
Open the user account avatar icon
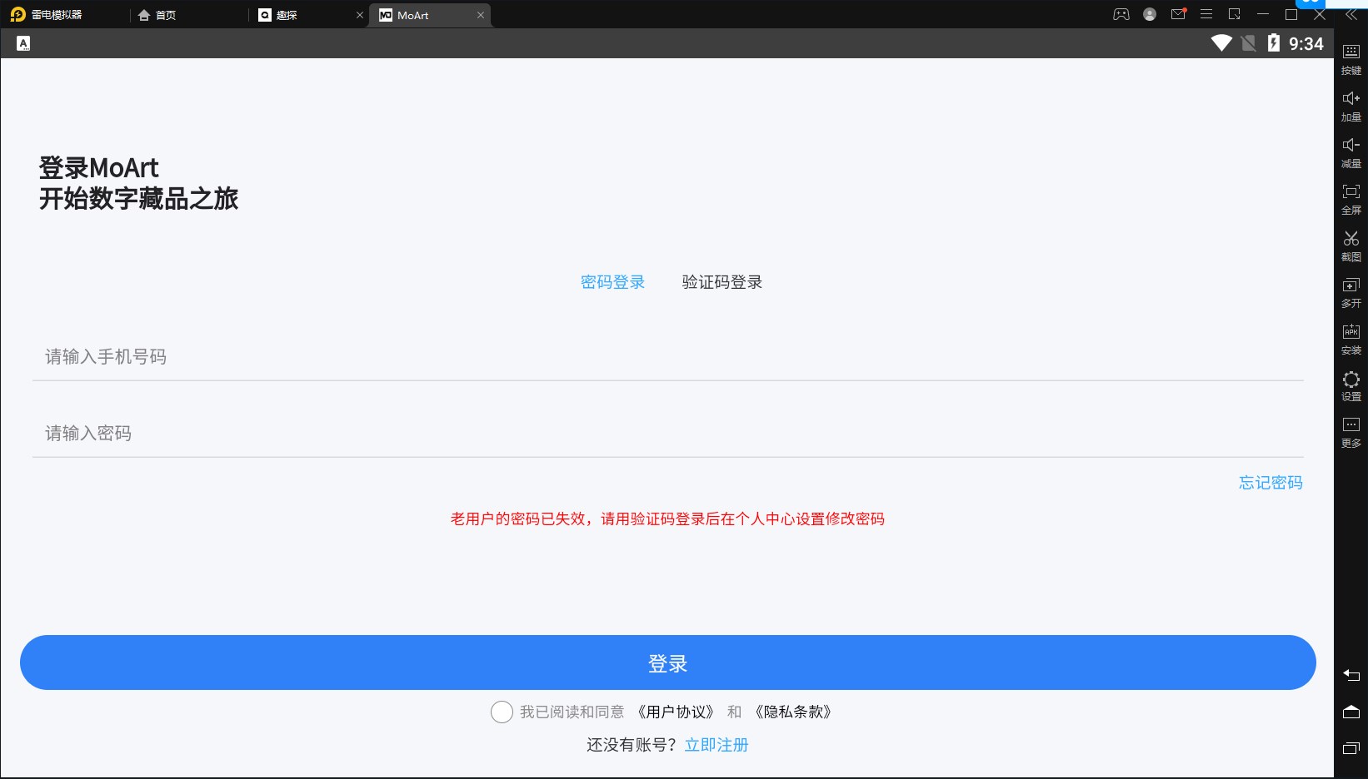coord(1150,14)
